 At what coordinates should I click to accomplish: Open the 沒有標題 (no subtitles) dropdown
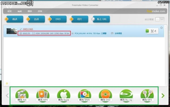(x=118, y=34)
